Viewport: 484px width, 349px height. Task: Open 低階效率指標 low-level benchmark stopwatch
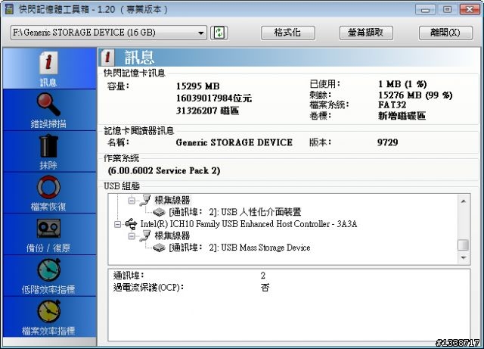pos(49,276)
